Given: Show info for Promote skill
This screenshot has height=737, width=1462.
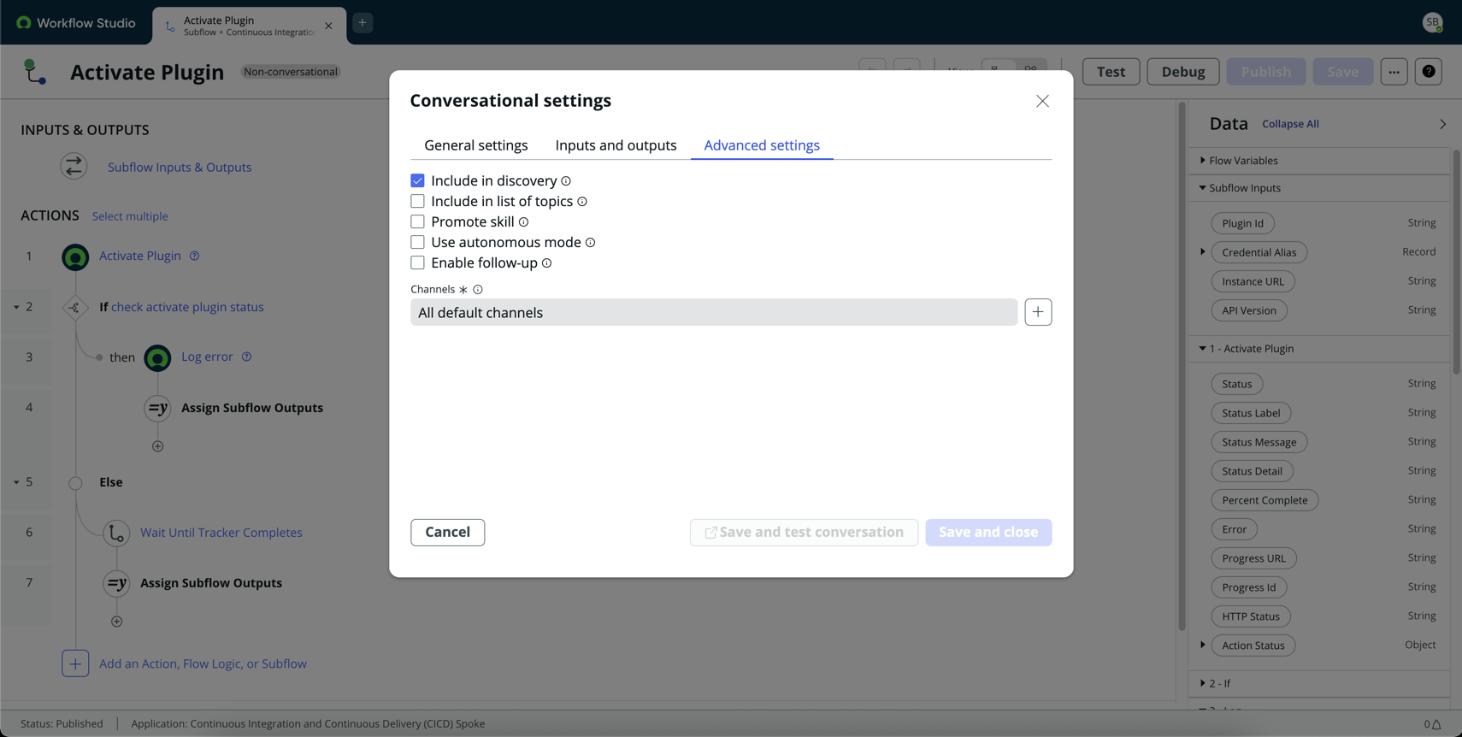Looking at the screenshot, I should (x=524, y=222).
